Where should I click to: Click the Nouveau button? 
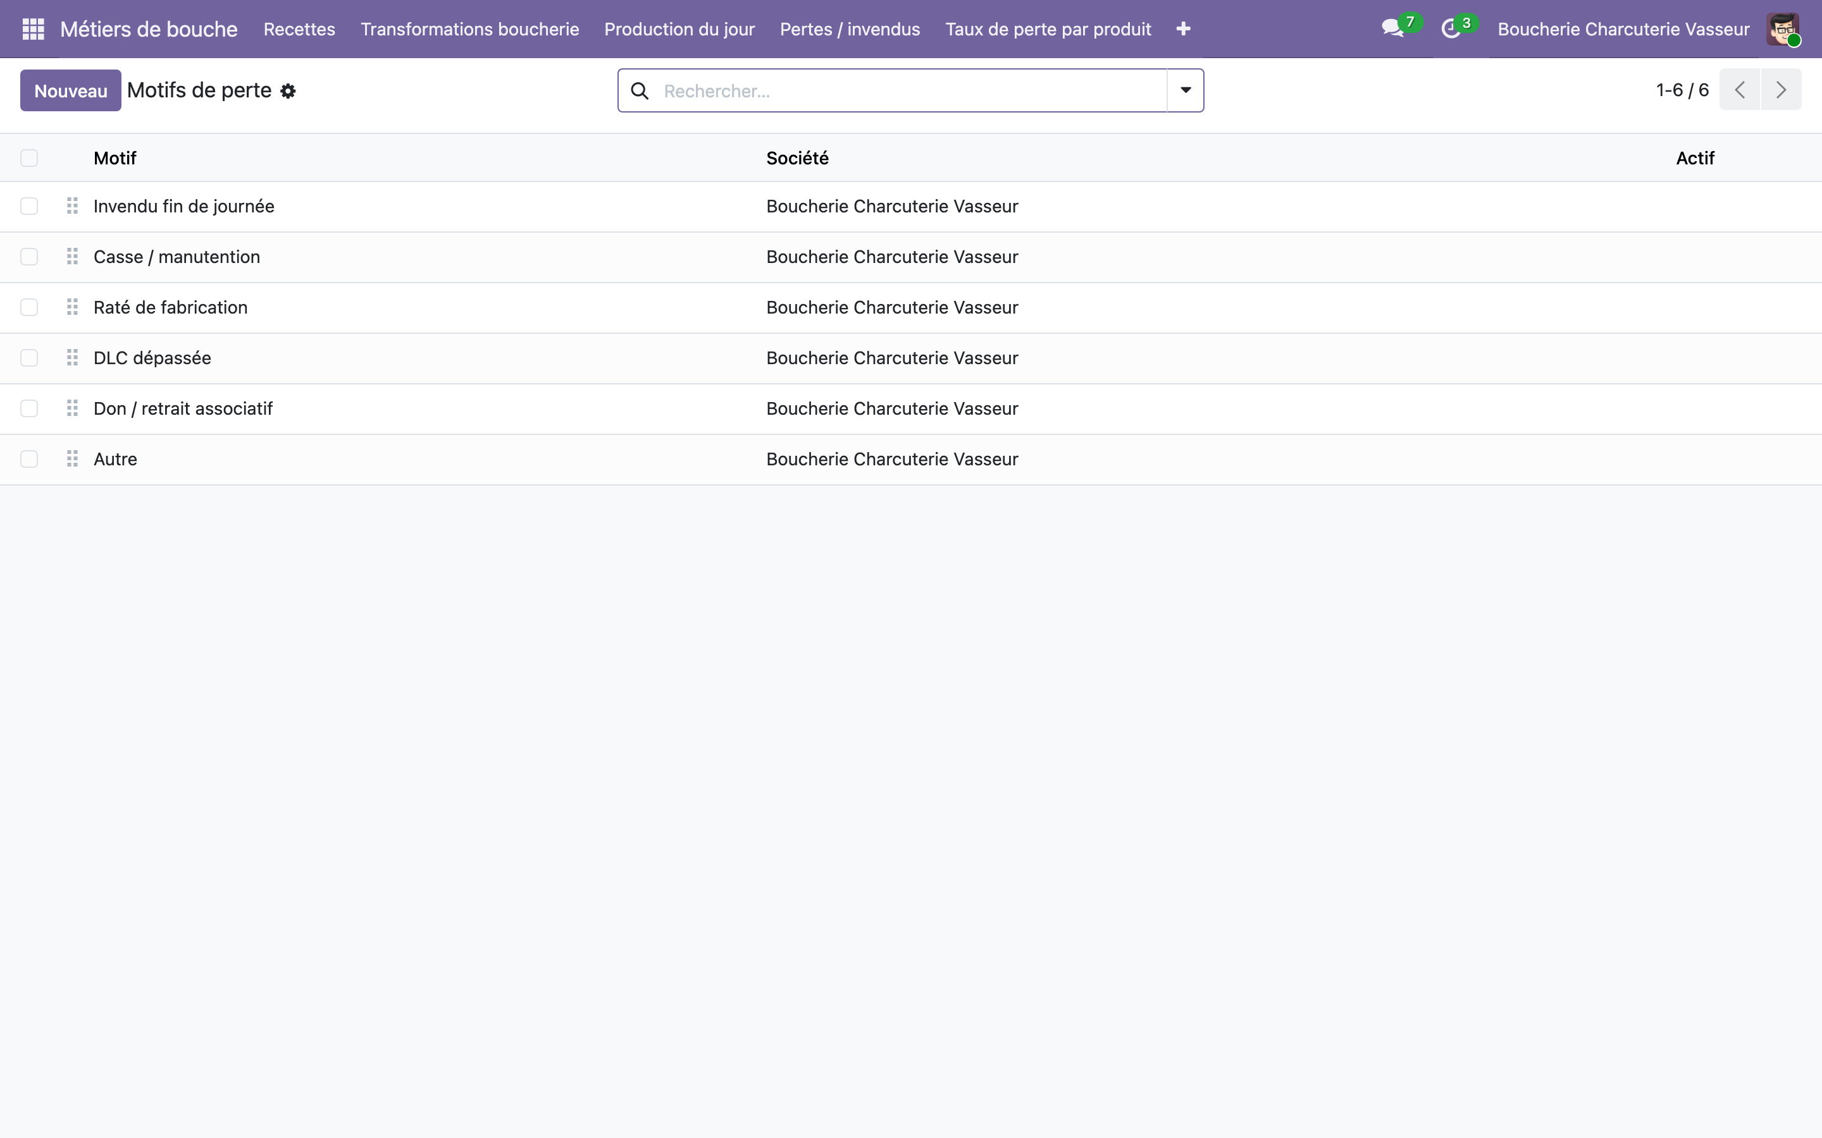click(x=71, y=90)
